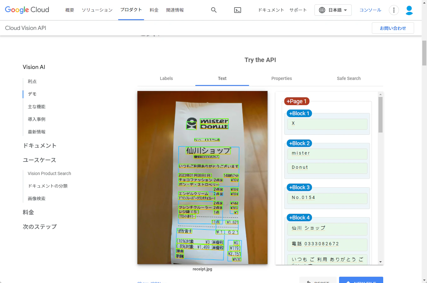This screenshot has width=427, height=283.
Task: Open the user account avatar
Action: (x=409, y=10)
